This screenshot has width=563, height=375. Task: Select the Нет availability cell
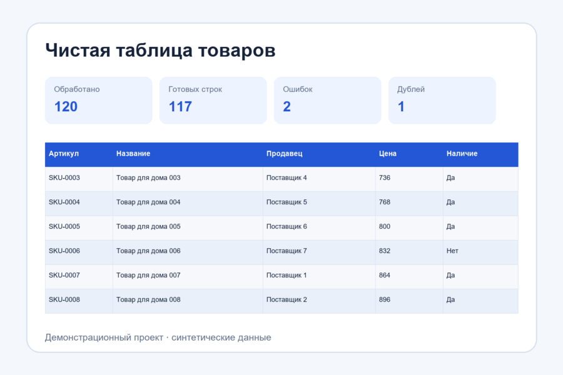(x=480, y=252)
